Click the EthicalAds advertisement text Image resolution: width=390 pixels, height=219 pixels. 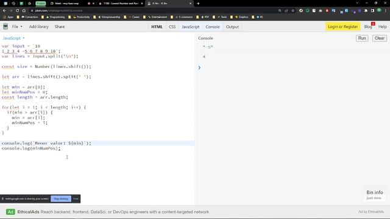tap(113, 212)
